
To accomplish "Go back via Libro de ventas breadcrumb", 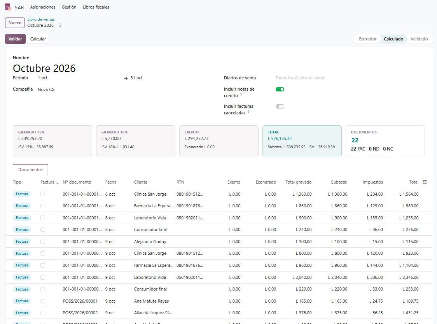I will click(x=41, y=19).
